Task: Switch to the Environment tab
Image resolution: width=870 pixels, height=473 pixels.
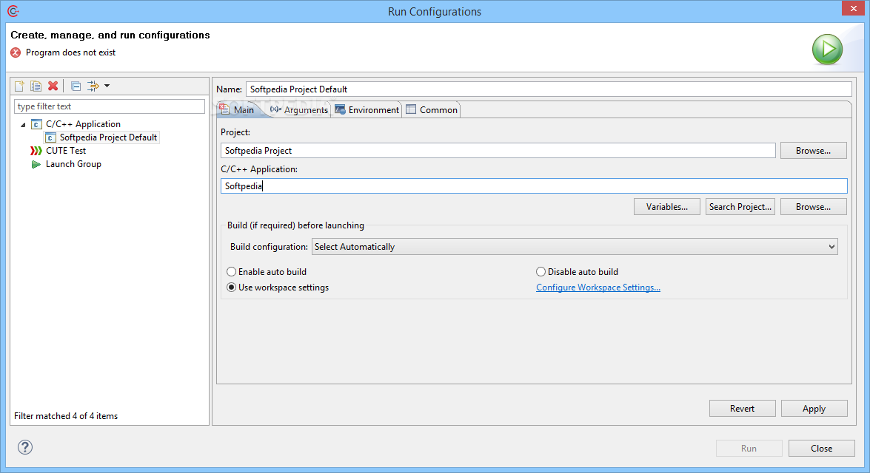Action: coord(367,109)
